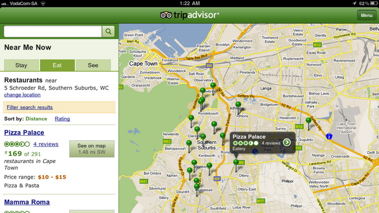This screenshot has width=379, height=213.
Task: Click the Cape Town label on map
Action: [x=143, y=63]
